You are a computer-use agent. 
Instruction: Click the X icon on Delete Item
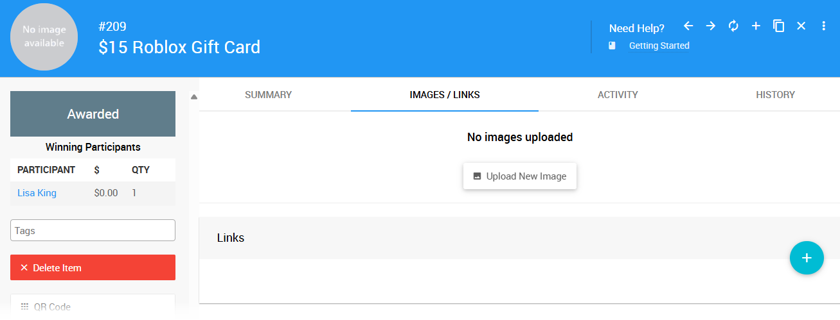(x=24, y=267)
